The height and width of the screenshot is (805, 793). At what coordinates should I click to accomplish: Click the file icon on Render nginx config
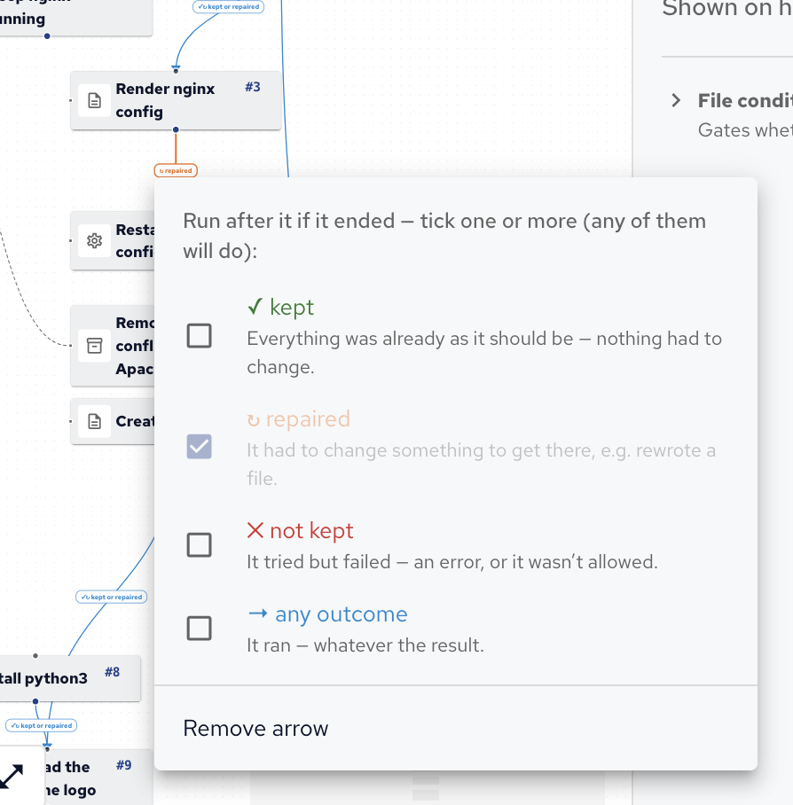click(95, 101)
